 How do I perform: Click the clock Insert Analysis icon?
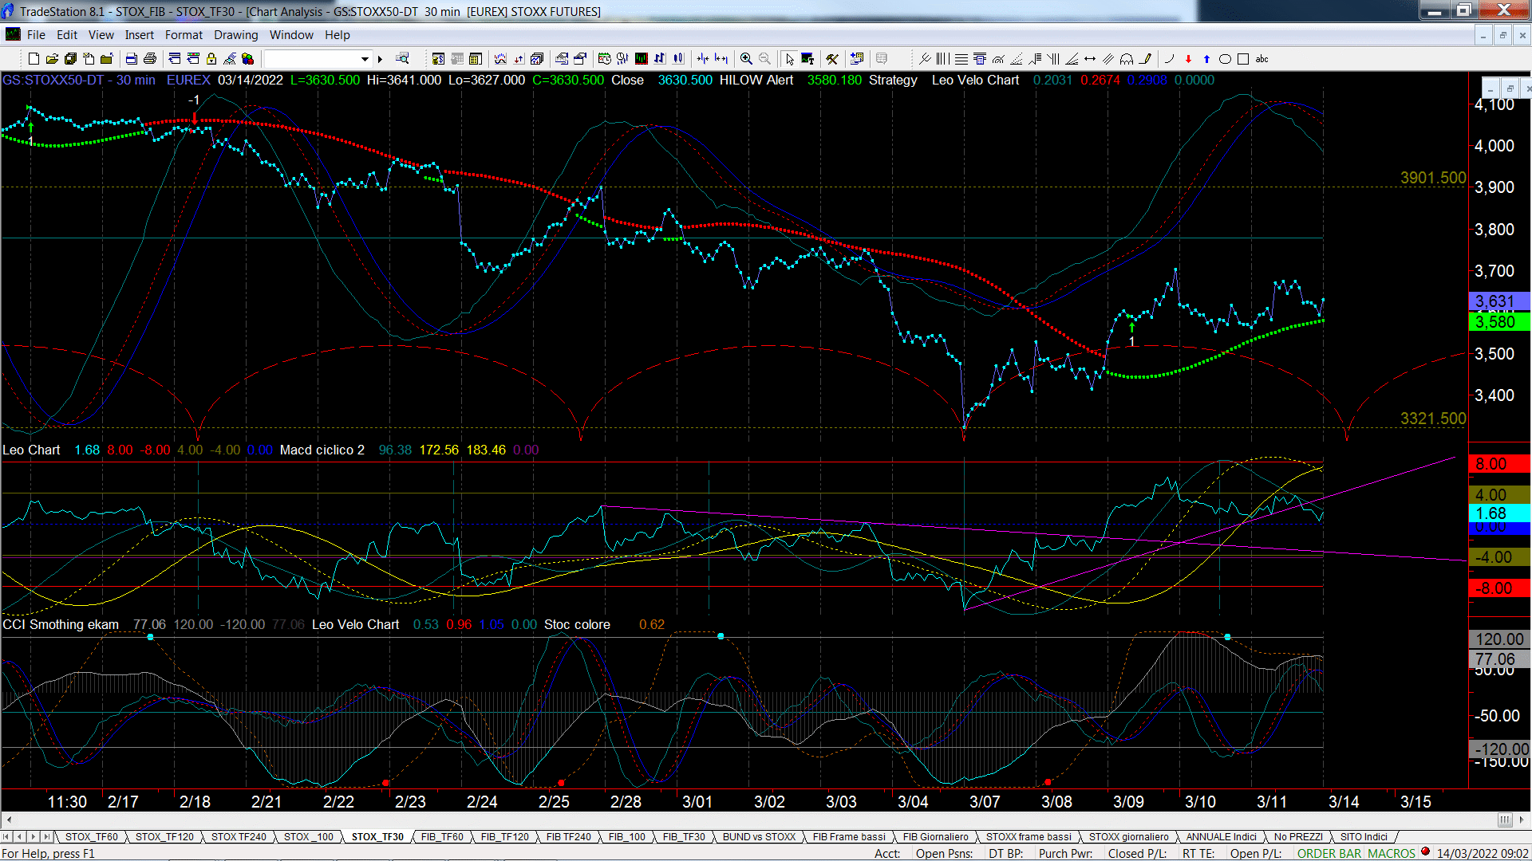coord(604,59)
